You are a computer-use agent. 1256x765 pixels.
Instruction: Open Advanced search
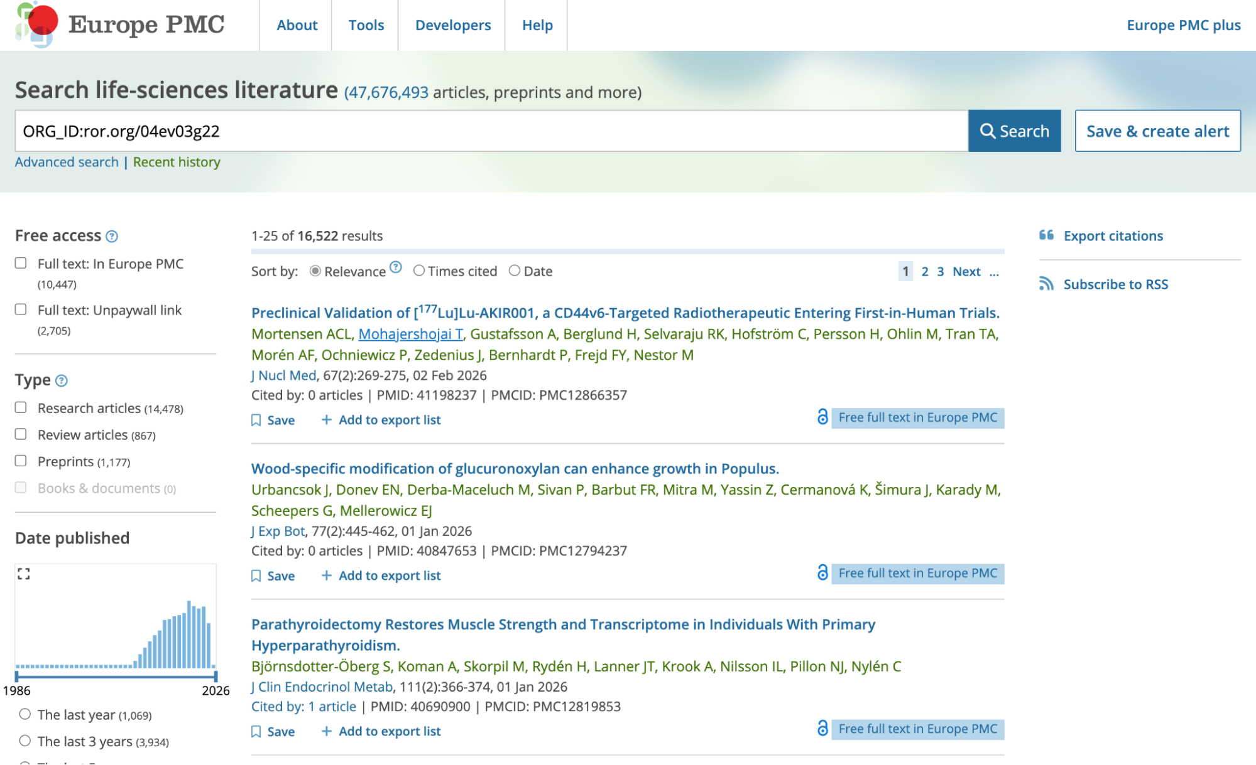tap(67, 162)
